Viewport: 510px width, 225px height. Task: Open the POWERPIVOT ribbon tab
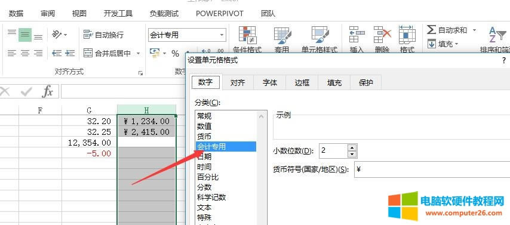(220, 14)
